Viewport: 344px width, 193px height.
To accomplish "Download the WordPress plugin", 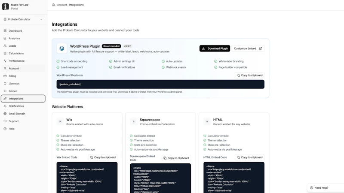I will click(x=215, y=48).
